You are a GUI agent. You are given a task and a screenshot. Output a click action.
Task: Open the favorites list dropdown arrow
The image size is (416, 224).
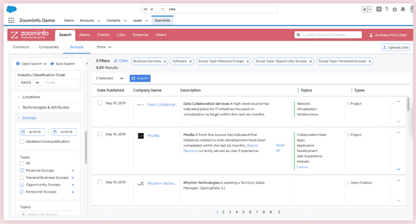370,10
